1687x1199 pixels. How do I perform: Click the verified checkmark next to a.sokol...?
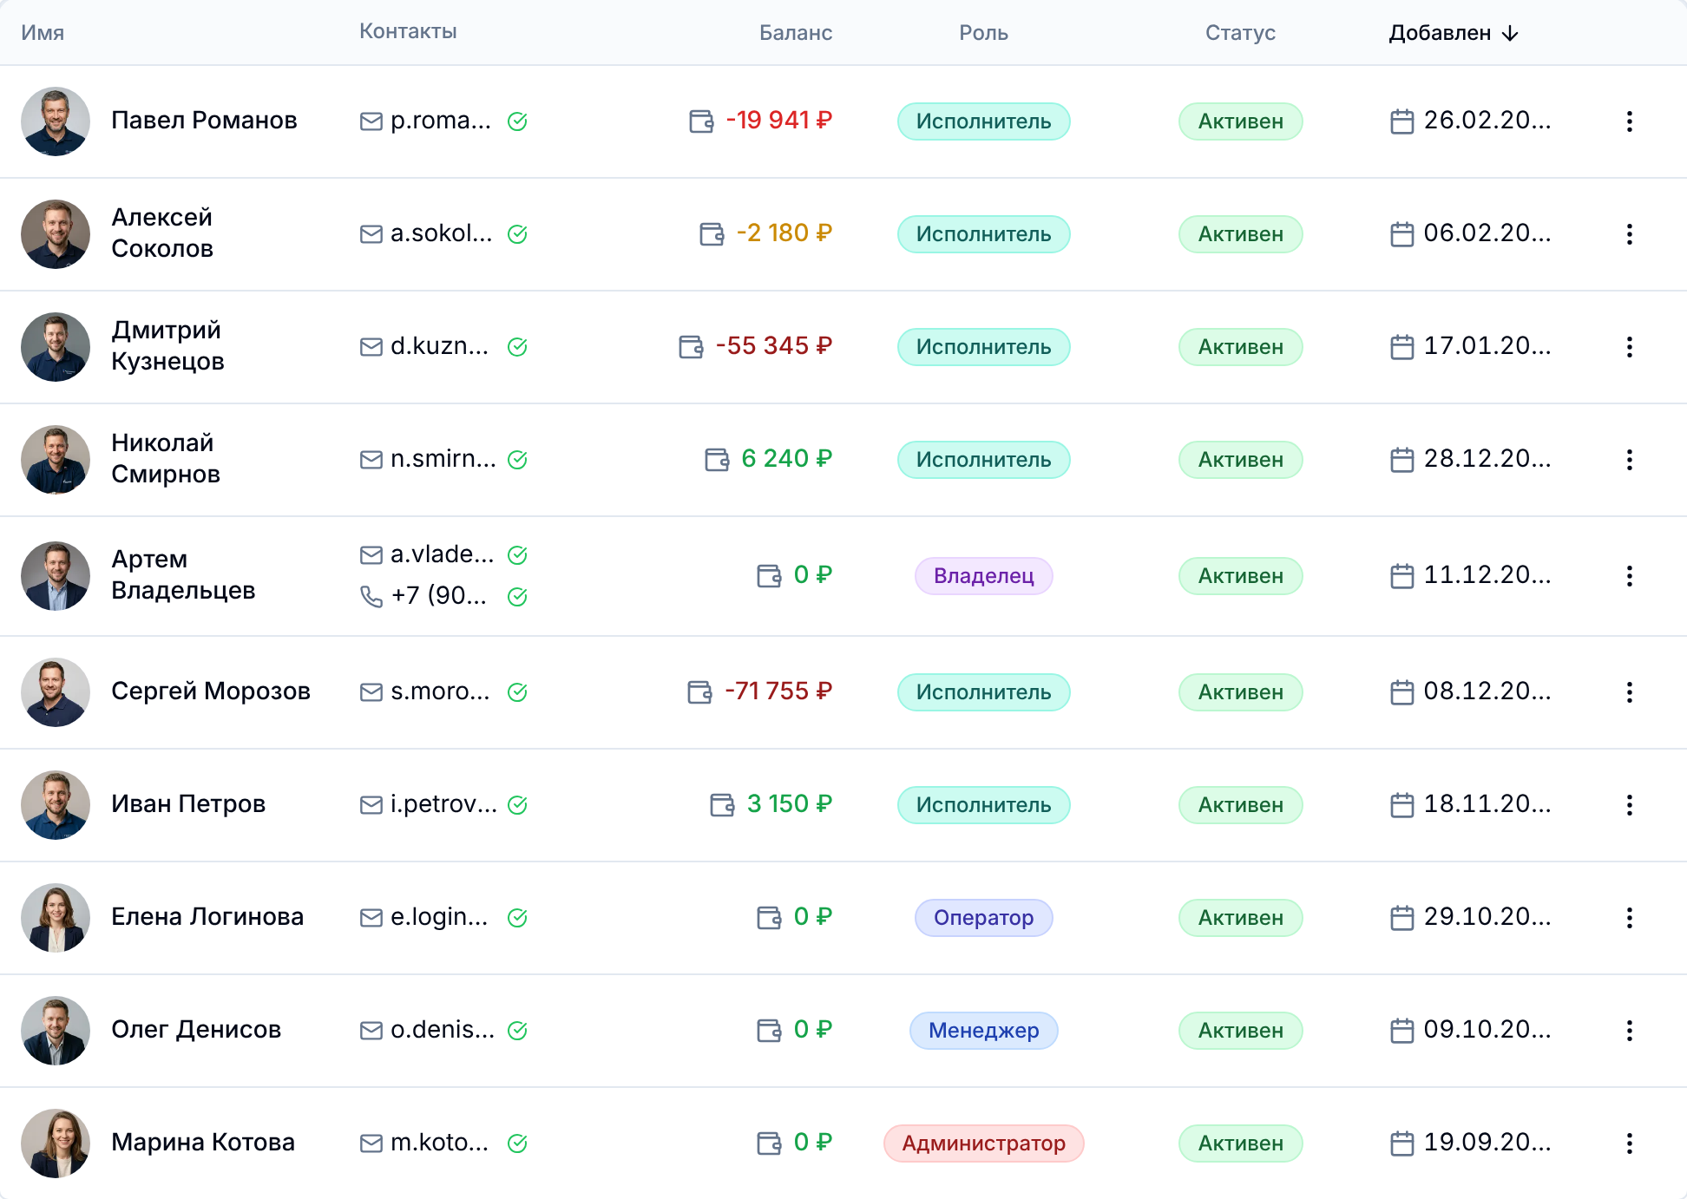click(517, 234)
